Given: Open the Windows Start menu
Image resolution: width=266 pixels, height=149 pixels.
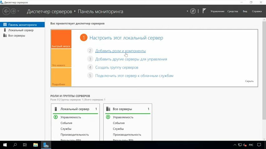Looking at the screenshot, I should 5,145.
